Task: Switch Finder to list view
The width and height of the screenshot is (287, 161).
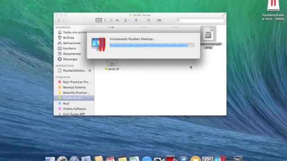Action: (x=105, y=21)
